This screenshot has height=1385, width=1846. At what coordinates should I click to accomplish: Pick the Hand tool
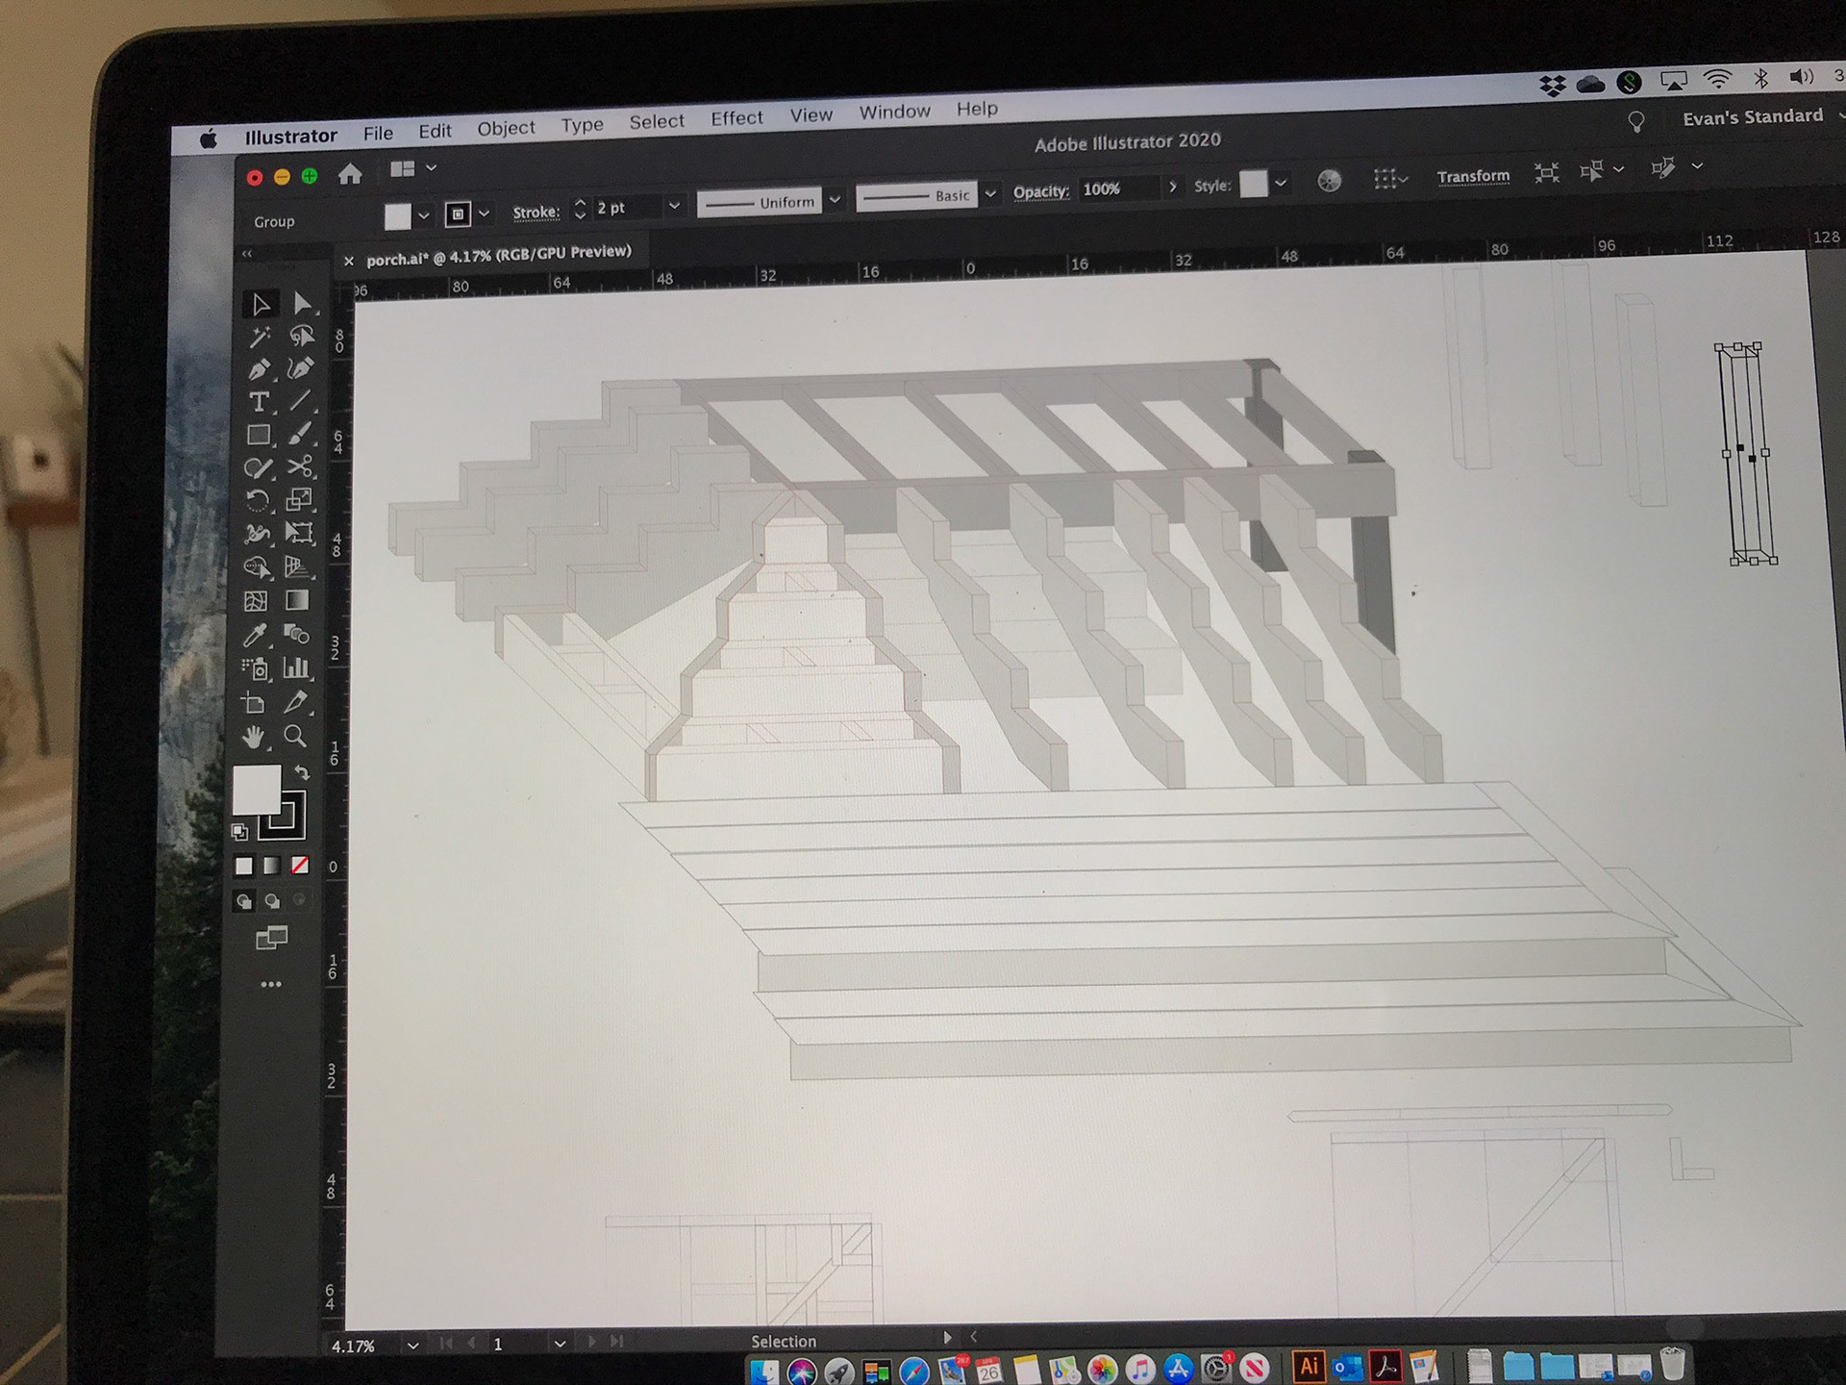point(254,738)
